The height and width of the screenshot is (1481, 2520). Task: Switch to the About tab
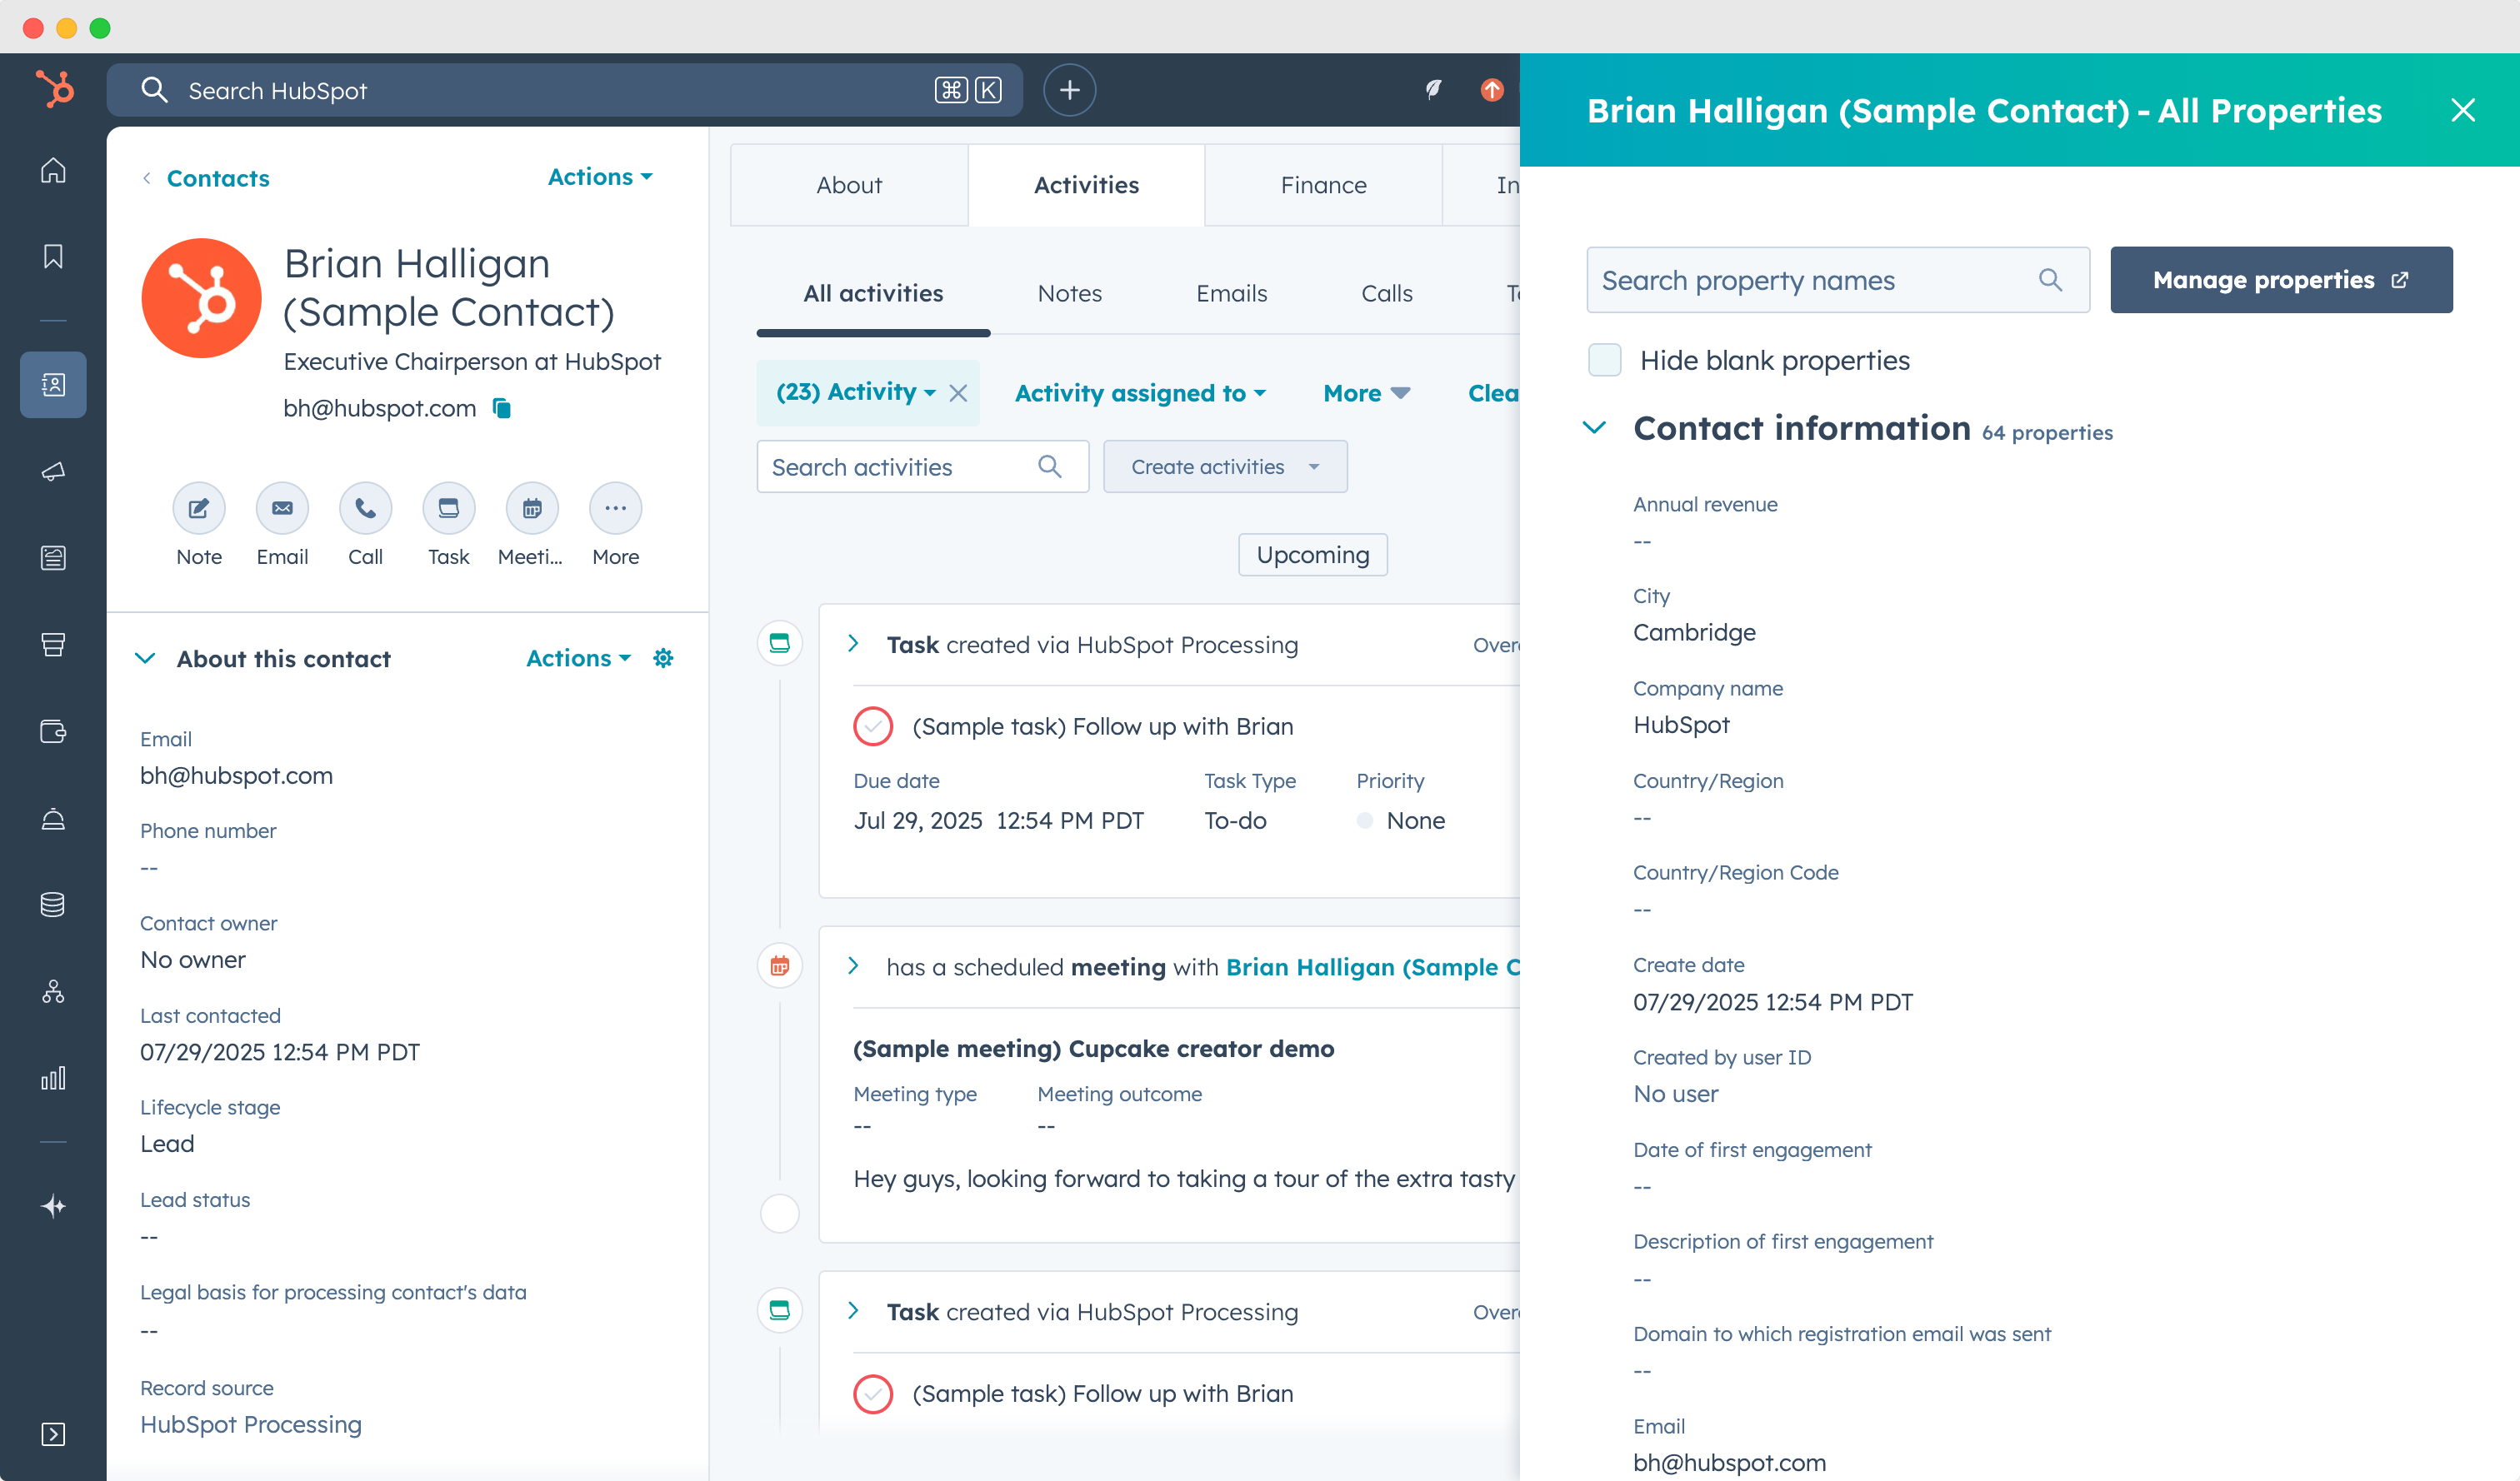(849, 185)
